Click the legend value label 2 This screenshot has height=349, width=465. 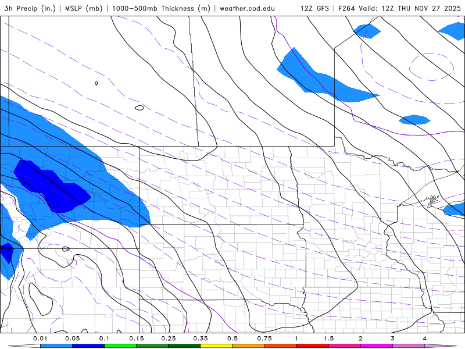tap(360, 339)
